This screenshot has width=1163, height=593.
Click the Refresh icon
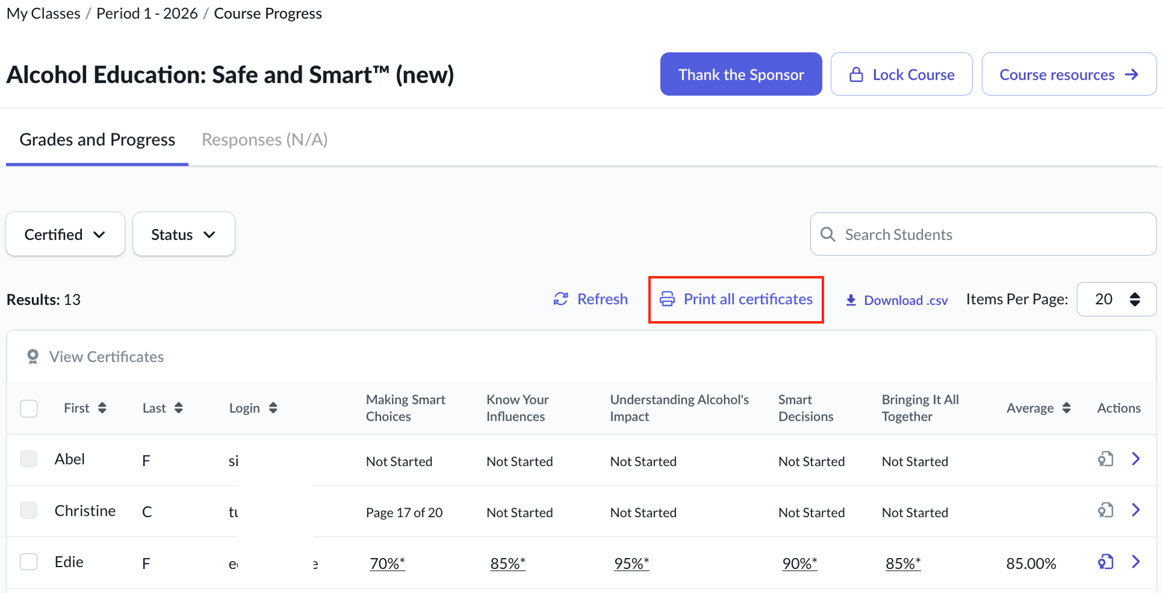(x=561, y=300)
